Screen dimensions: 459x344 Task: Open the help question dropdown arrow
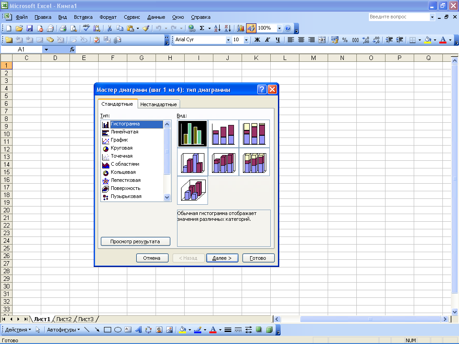point(432,17)
